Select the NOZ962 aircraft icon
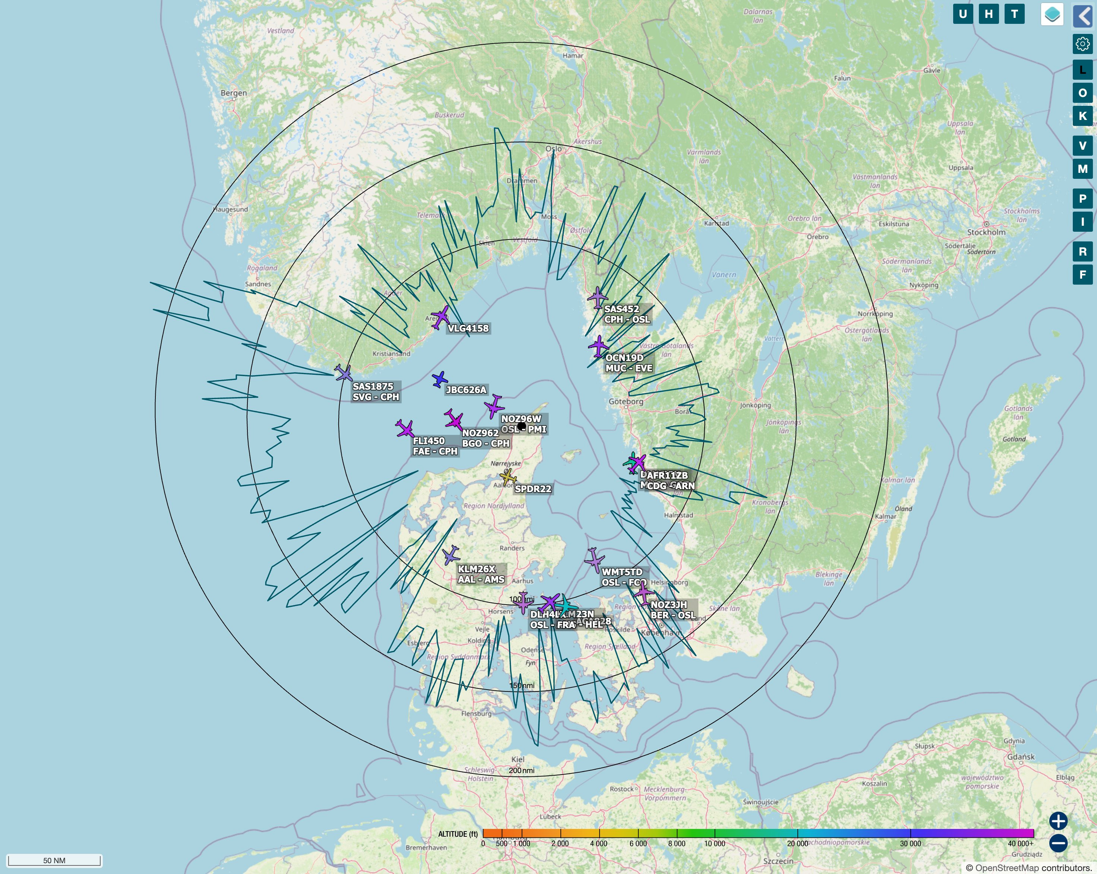Viewport: 1097px width, 874px height. 453,420
